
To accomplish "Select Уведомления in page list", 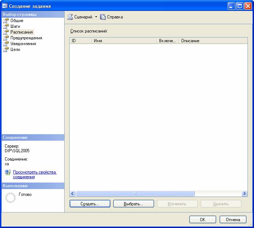I will pos(23,44).
